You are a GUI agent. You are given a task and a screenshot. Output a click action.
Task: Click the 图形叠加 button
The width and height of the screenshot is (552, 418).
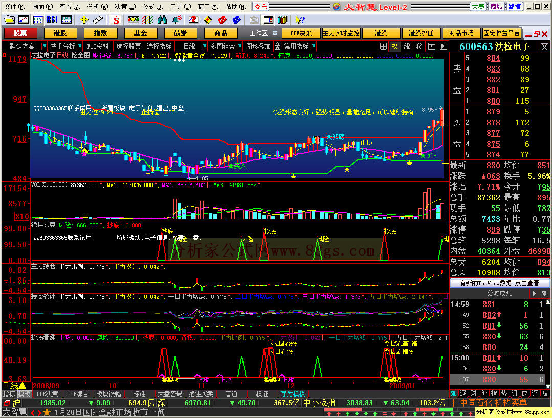click(258, 46)
